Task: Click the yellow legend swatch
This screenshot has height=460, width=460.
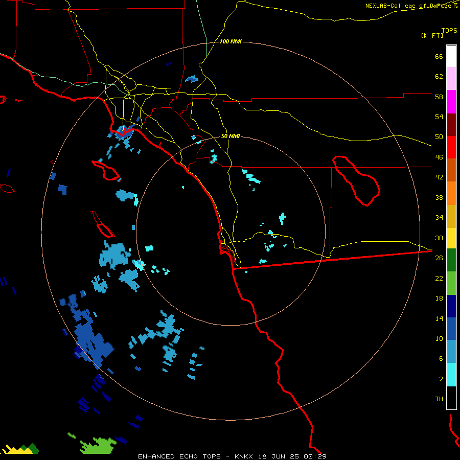Action: click(x=451, y=238)
